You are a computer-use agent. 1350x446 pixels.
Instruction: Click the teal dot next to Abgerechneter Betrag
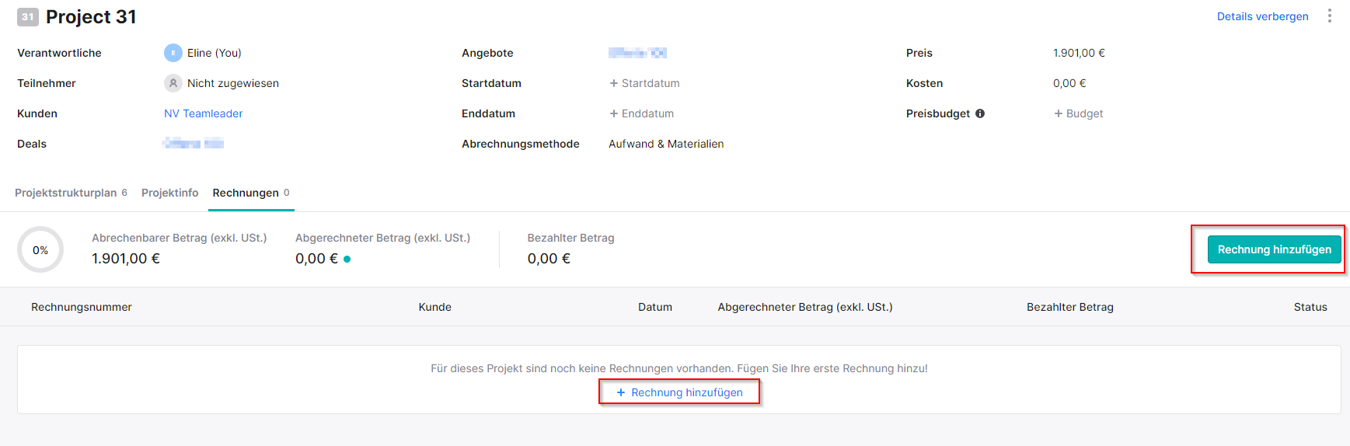coord(347,260)
